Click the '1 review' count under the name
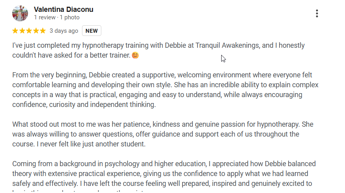The width and height of the screenshot is (345, 193). coord(45,17)
